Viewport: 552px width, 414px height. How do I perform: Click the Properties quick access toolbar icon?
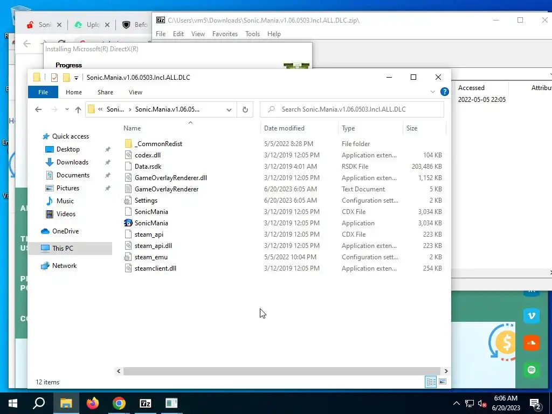point(54,78)
